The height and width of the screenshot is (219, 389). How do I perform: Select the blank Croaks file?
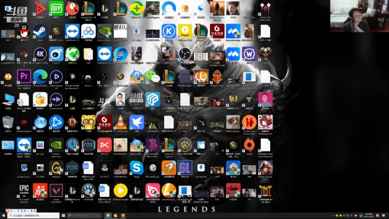pos(265,76)
